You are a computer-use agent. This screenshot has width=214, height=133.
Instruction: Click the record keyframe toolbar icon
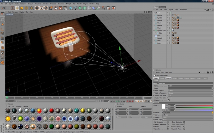point(113,8)
